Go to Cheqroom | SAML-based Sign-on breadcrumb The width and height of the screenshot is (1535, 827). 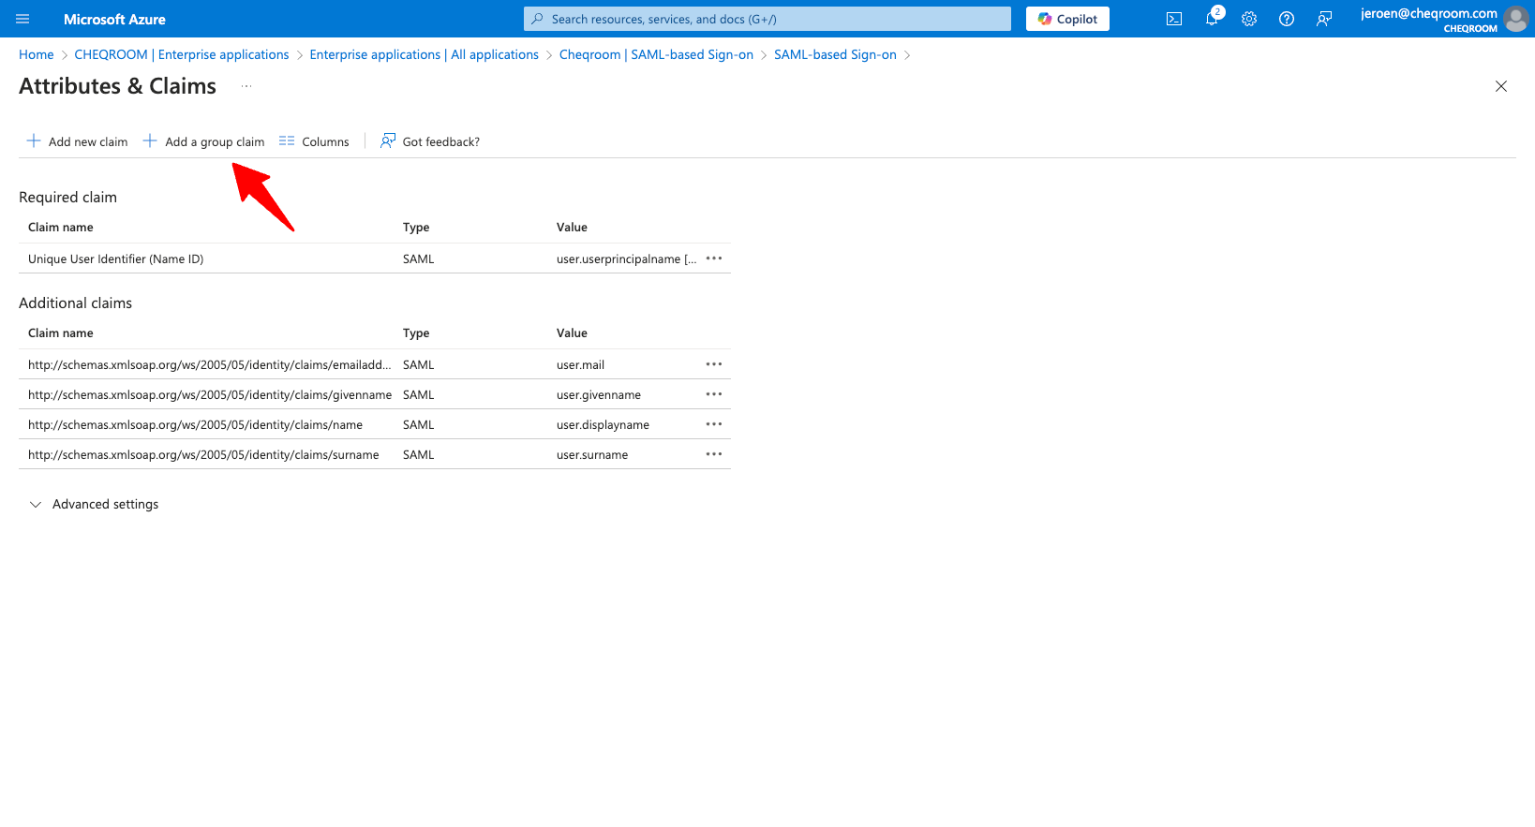click(x=656, y=54)
